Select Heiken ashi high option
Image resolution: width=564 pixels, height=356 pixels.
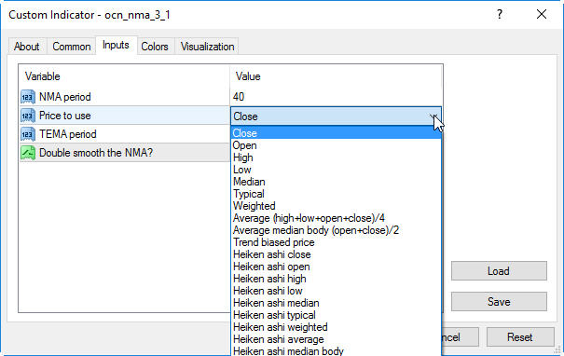coord(336,279)
